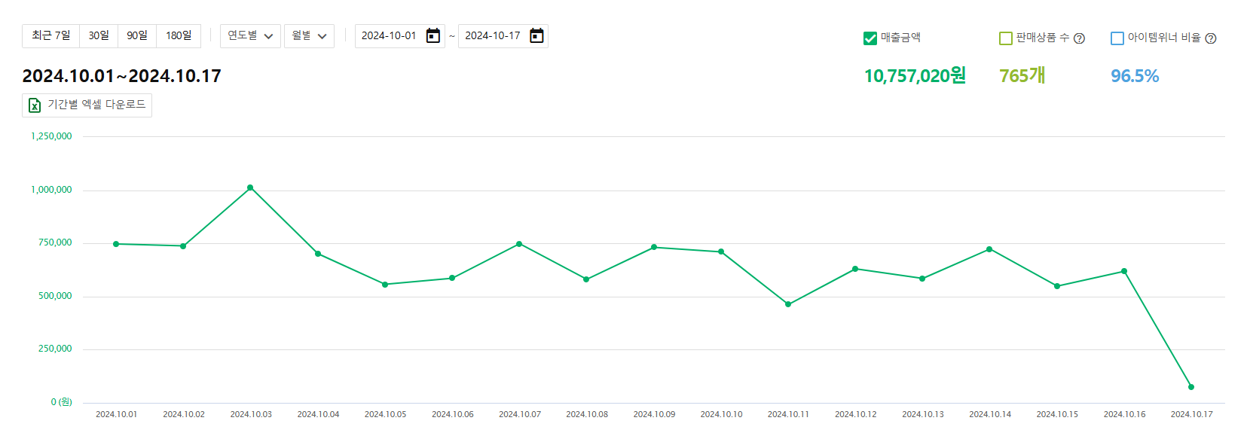The width and height of the screenshot is (1247, 439).
Task: Switch to the 90일 period tab
Action: pyautogui.click(x=137, y=36)
